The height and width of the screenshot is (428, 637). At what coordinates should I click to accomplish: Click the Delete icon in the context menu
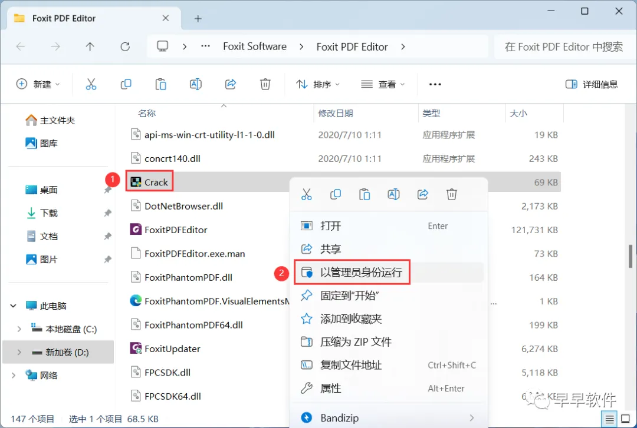click(452, 194)
